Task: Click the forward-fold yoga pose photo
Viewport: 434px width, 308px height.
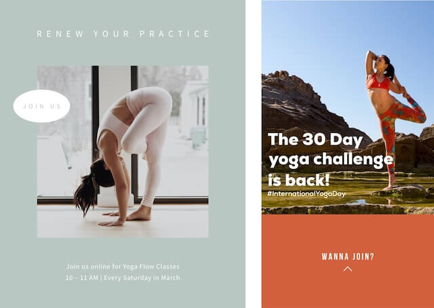Action: pyautogui.click(x=123, y=151)
